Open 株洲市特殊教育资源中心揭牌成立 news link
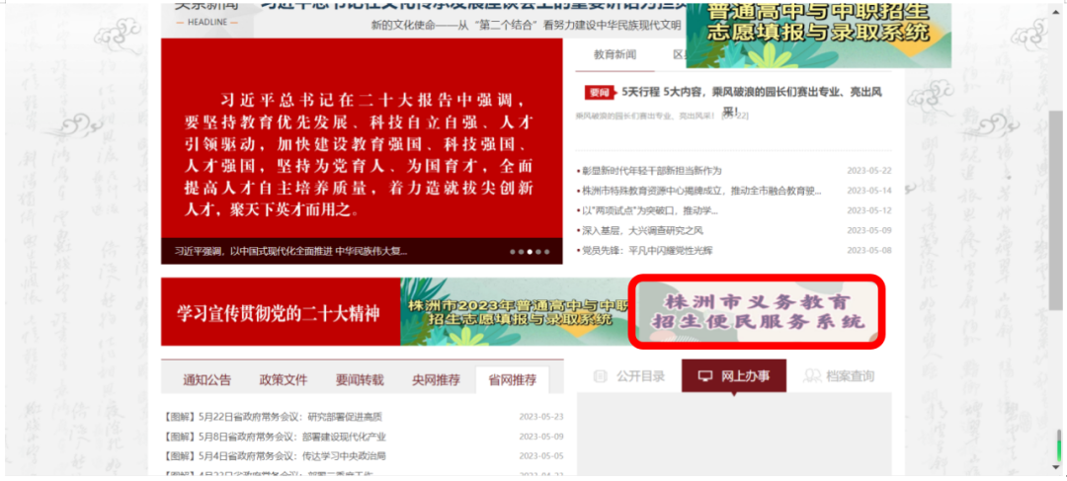The width and height of the screenshot is (1067, 481). click(701, 191)
